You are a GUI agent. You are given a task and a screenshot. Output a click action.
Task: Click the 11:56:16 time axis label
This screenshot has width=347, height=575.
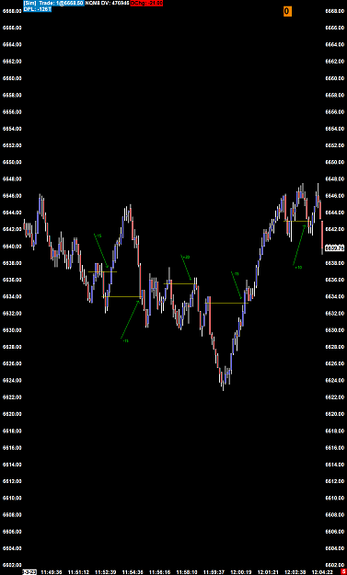(159, 572)
